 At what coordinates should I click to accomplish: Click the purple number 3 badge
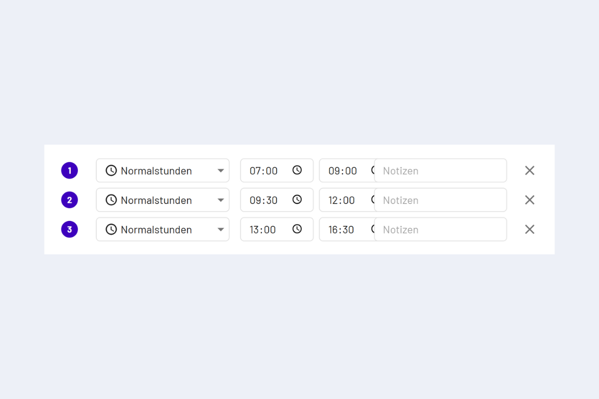point(69,229)
